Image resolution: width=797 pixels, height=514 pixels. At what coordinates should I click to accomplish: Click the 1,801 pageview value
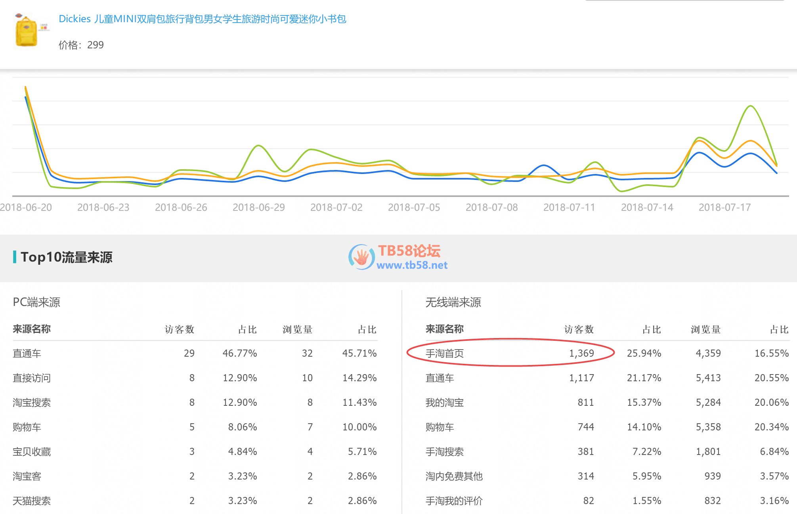click(708, 451)
